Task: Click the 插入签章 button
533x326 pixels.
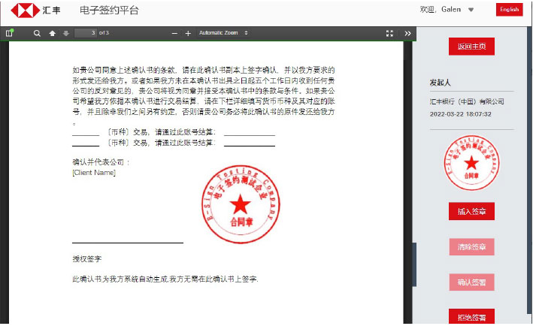Action: coord(471,212)
